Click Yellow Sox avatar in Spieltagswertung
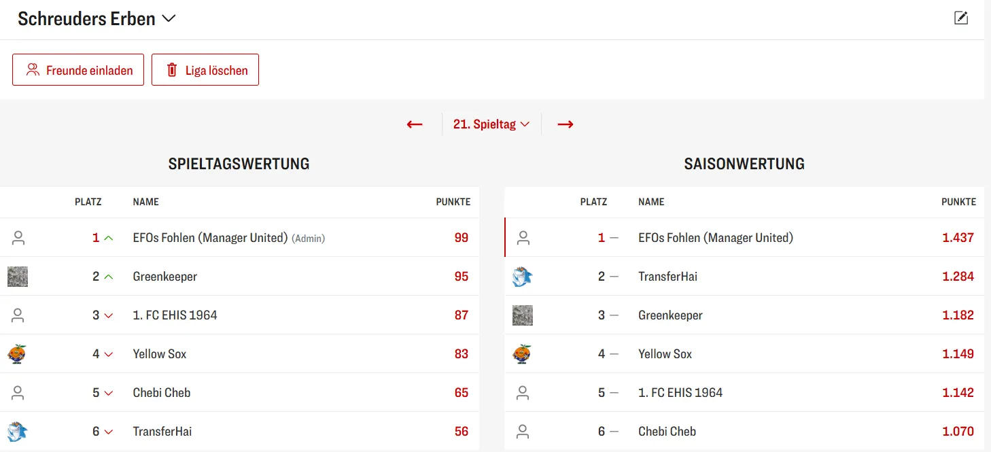The width and height of the screenshot is (991, 452). point(17,354)
